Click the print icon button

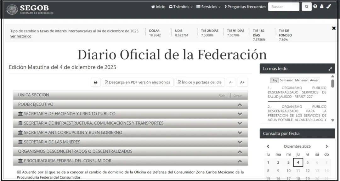pos(96,82)
